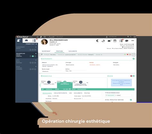This screenshot has width=152, height=134.
Task: Click the RENDEZ-VOUS section header
Action: 46,76
